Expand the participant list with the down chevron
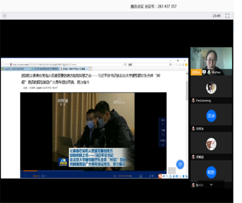The width and height of the screenshot is (242, 203). click(211, 184)
